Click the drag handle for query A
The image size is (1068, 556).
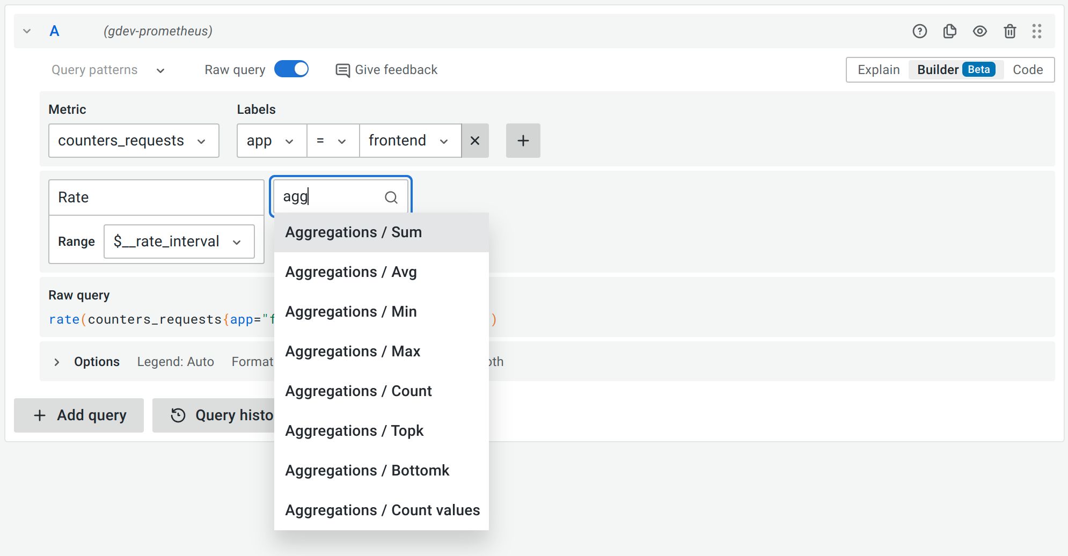[1036, 31]
